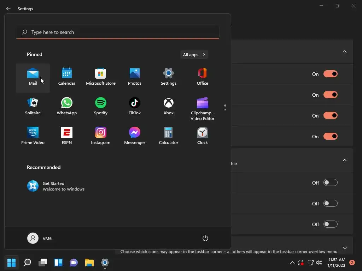Open the Chat taskbar icon
Screen dimensions: 362x271
pyautogui.click(x=74, y=262)
